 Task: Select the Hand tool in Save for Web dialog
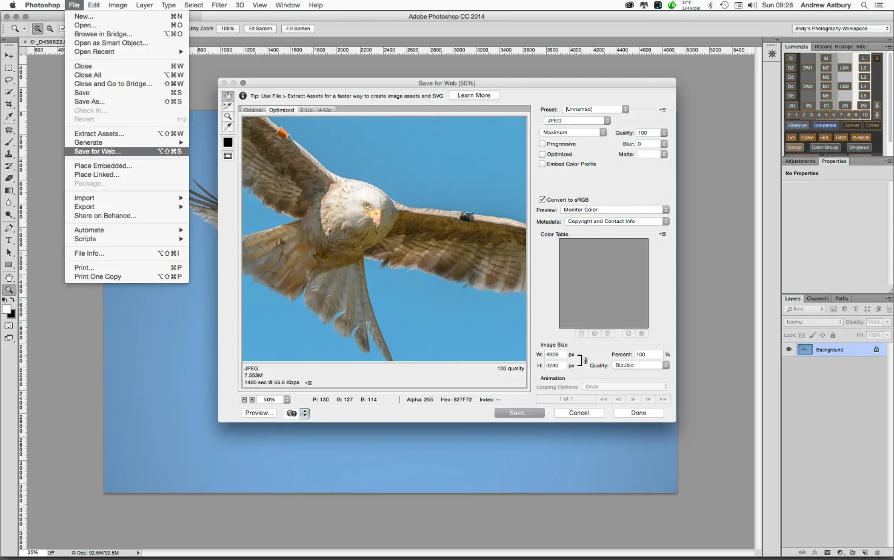click(x=228, y=96)
